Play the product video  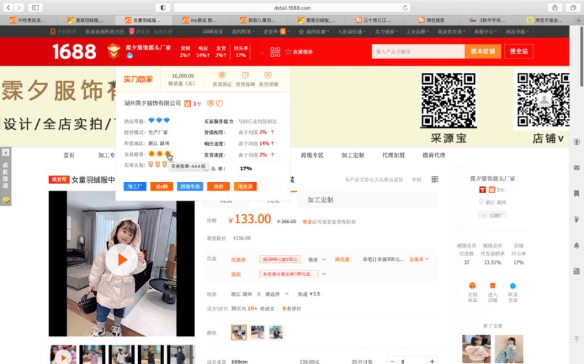point(122,260)
